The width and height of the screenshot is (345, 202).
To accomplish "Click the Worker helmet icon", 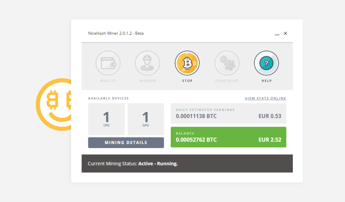I will tap(147, 63).
